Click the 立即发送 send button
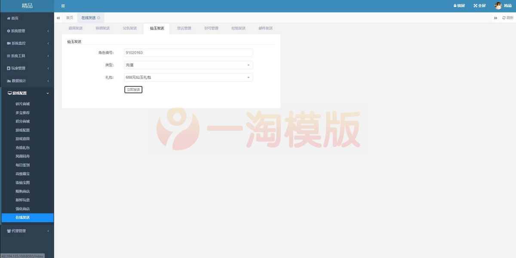Image resolution: width=516 pixels, height=258 pixels. 133,89
